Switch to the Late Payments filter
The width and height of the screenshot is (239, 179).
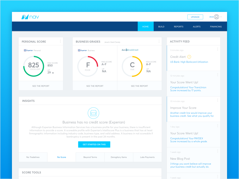point(147,157)
